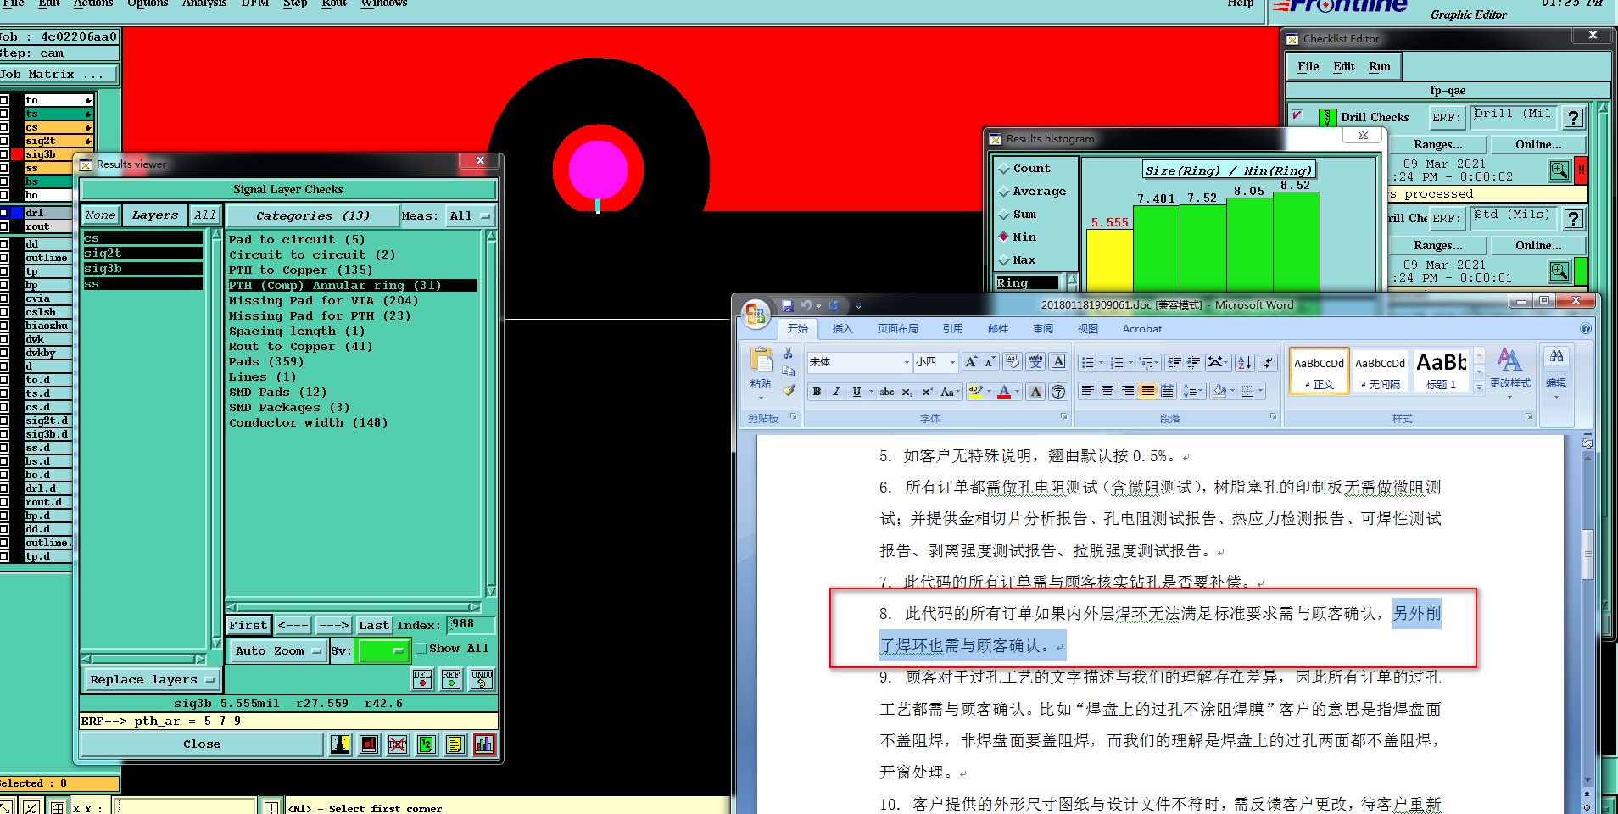
Task: Enable the Show All checkbox
Action: 421,649
